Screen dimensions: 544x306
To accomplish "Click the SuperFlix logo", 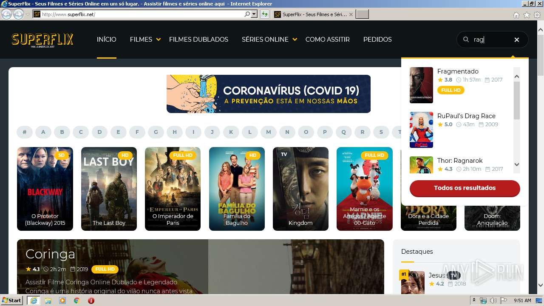I will (x=42, y=40).
